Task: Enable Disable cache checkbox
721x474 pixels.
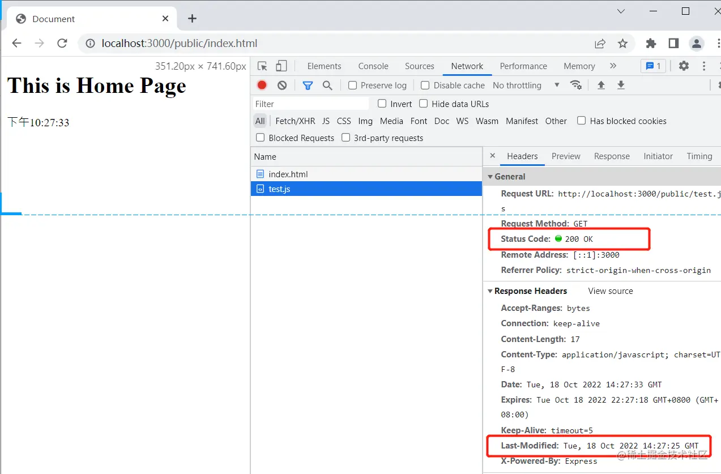Action: pyautogui.click(x=425, y=86)
